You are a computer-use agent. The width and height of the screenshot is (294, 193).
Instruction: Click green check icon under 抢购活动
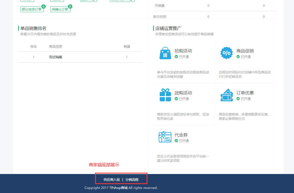coord(176,57)
